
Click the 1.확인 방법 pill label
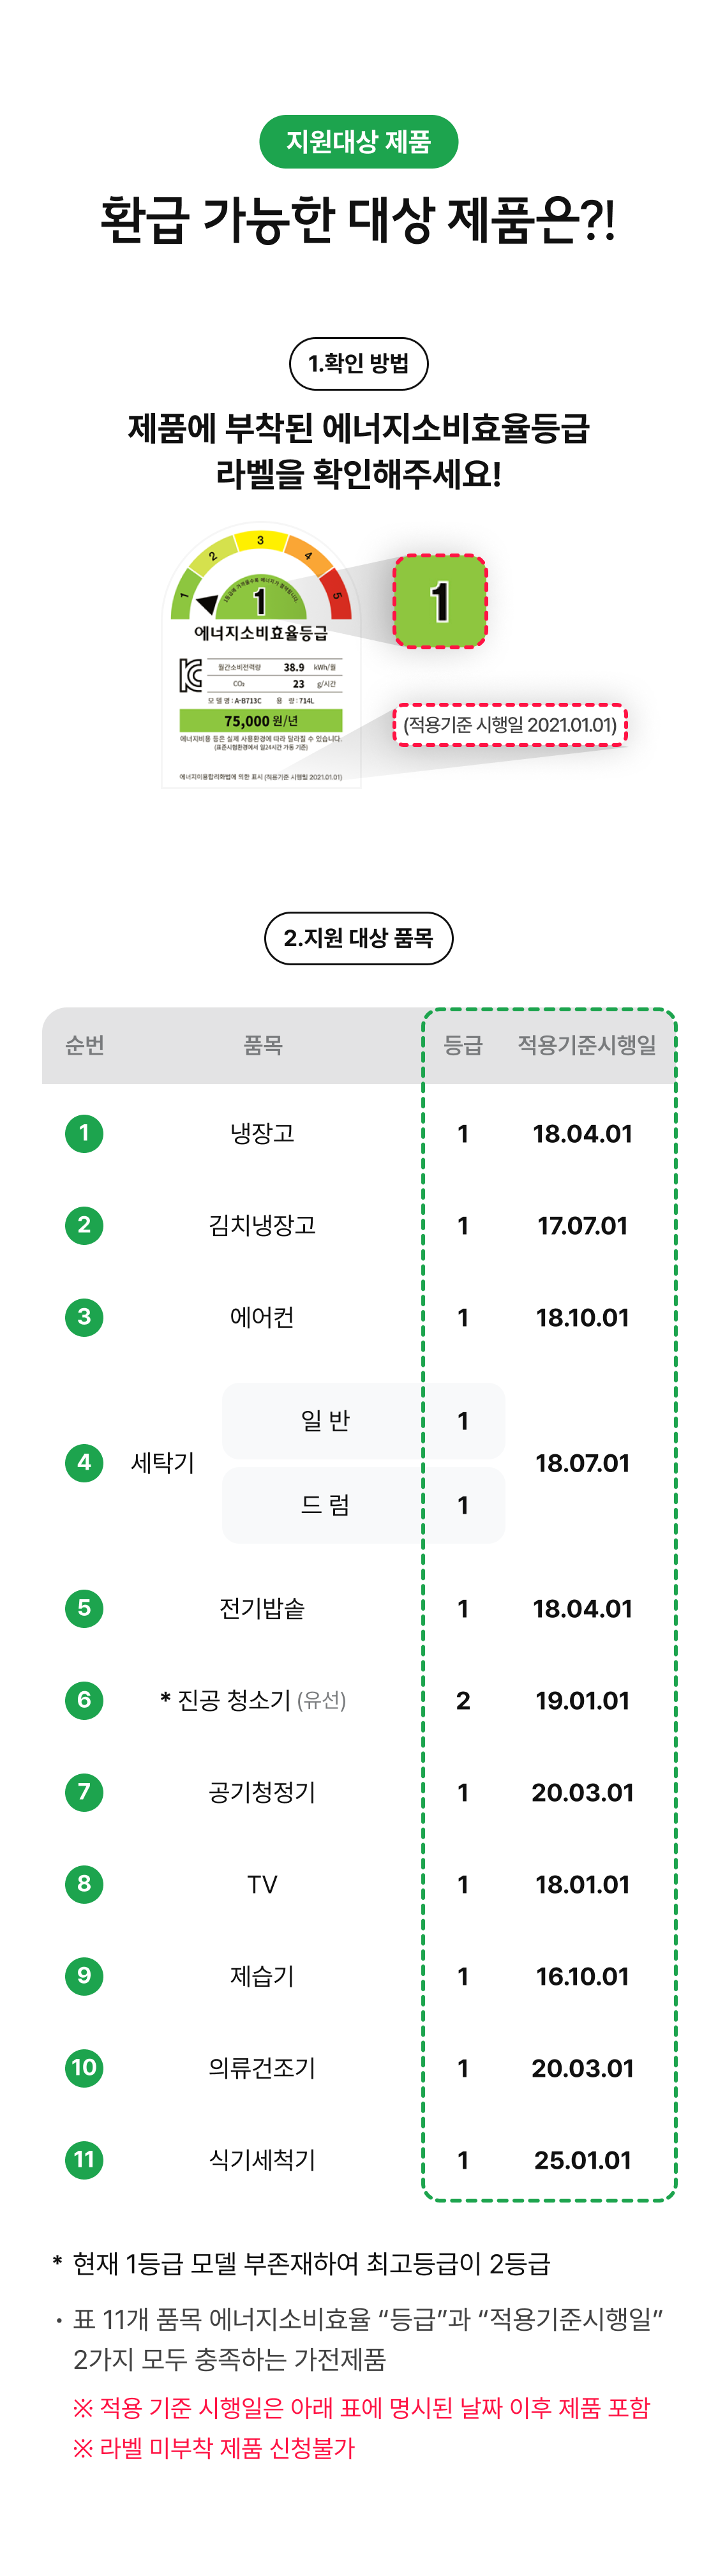coord(358,364)
